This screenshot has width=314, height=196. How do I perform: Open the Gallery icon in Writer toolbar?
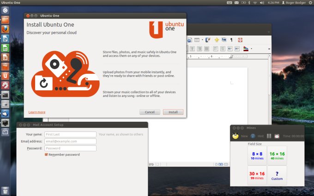pyautogui.click(x=224, y=40)
